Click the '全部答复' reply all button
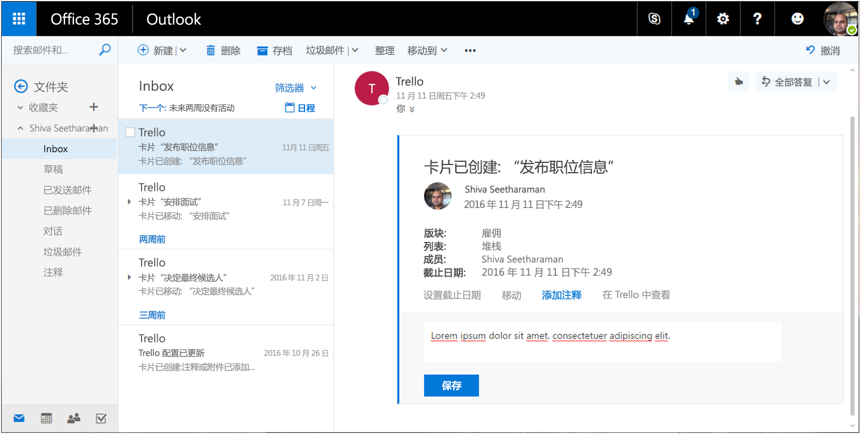The height and width of the screenshot is (434, 861). click(x=793, y=82)
